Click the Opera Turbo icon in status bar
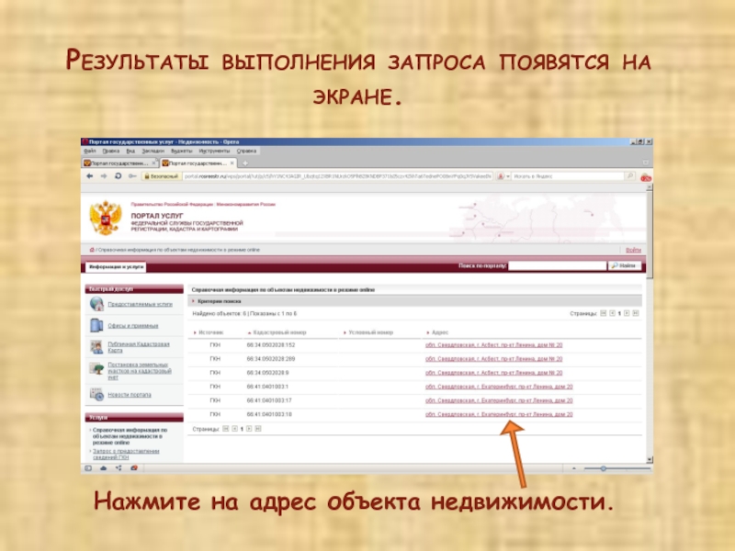Screen dimensions: 735x551 point(134,468)
